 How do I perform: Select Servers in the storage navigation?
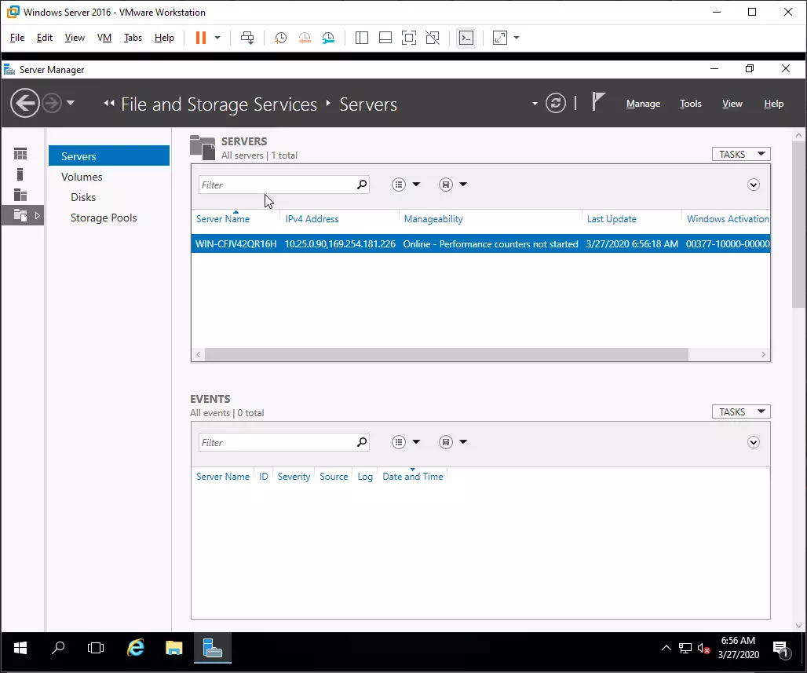pos(109,156)
